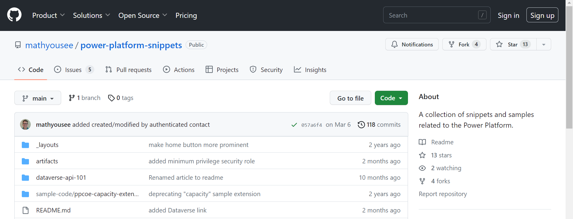The width and height of the screenshot is (573, 219).
Task: Click the '0 tags' link
Action: (x=121, y=98)
